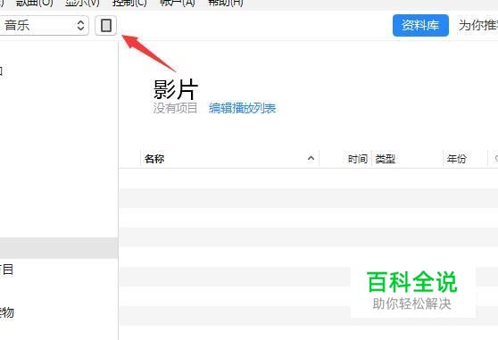Open the 帐户(A) menu
The width and height of the screenshot is (498, 340).
pyautogui.click(x=178, y=4)
